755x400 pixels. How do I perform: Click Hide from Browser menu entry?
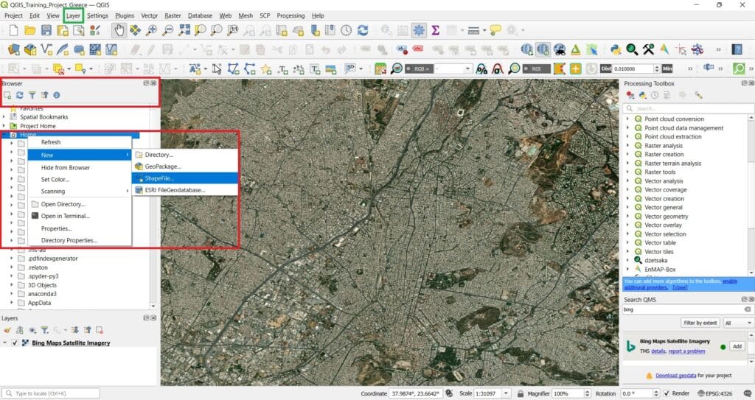pos(80,167)
